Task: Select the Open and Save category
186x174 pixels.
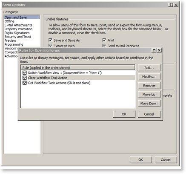Action: 22,17
